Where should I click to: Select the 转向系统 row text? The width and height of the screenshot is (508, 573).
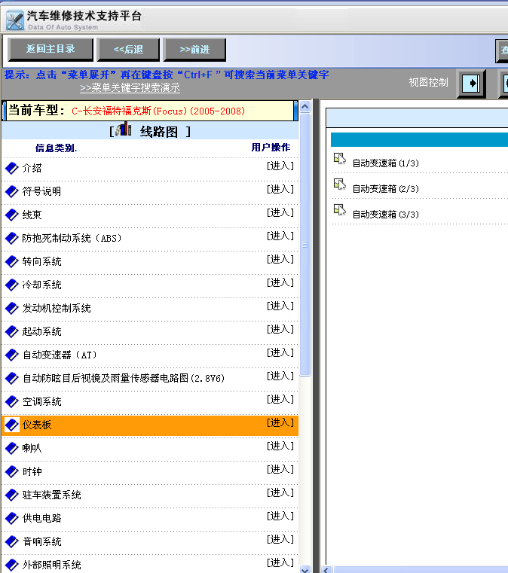[41, 261]
